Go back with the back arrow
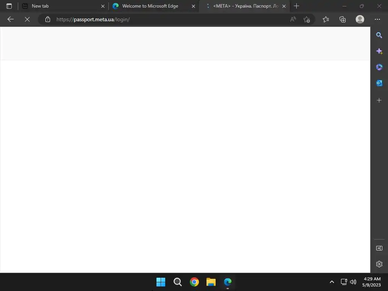The width and height of the screenshot is (388, 291). pyautogui.click(x=10, y=19)
